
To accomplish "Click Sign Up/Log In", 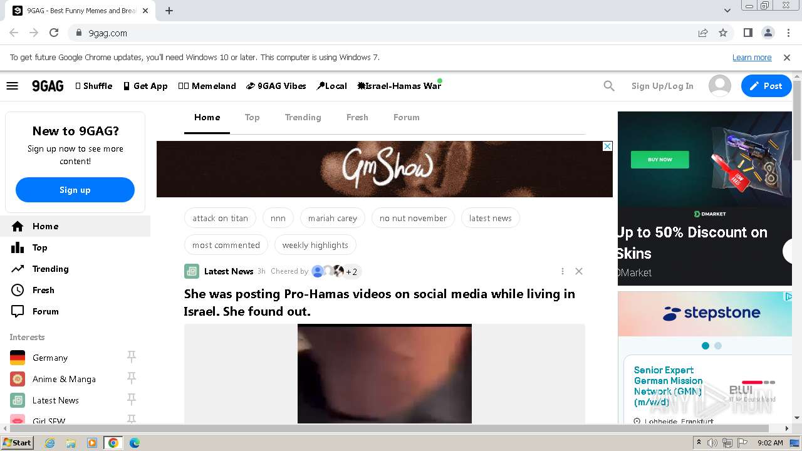I will tap(662, 86).
